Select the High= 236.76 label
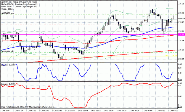This screenshot has height=112, width=185. coord(7,4)
